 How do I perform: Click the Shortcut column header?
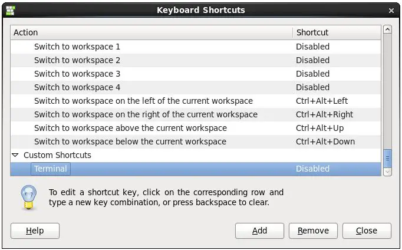tap(337, 32)
